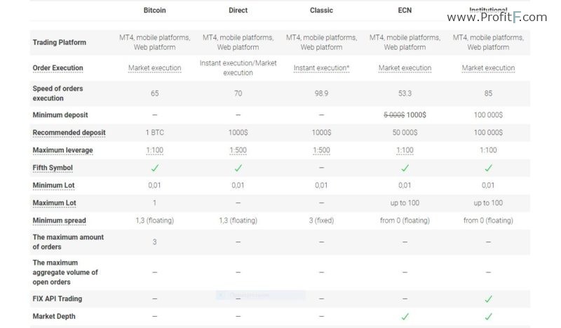Select the Bitcoin account column header
The height and width of the screenshot is (328, 561).
tap(154, 11)
